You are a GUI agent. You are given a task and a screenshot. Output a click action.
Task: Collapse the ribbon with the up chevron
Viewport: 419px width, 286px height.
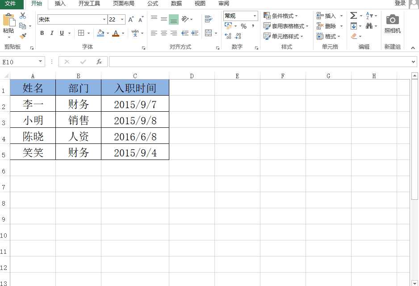(413, 48)
